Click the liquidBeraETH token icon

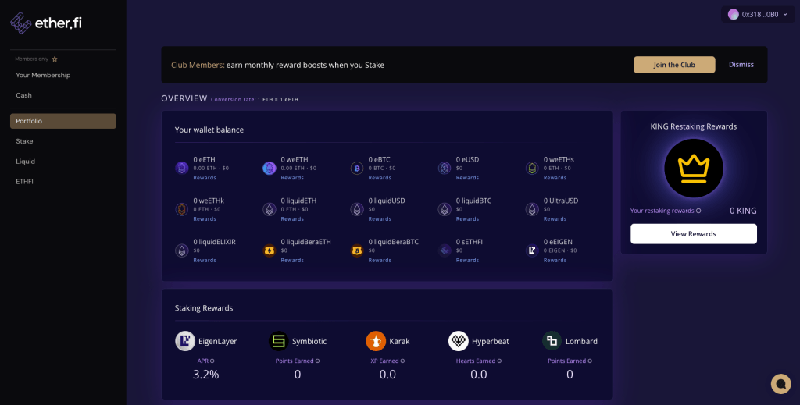pyautogui.click(x=269, y=250)
